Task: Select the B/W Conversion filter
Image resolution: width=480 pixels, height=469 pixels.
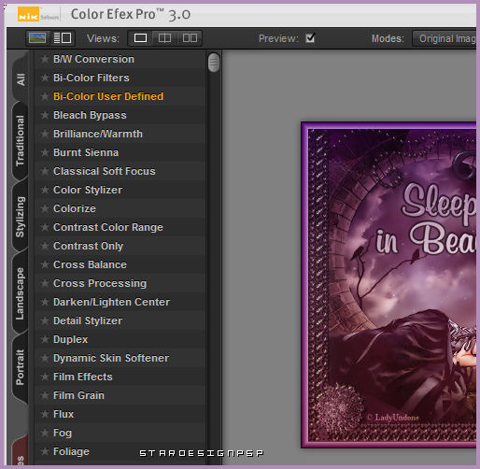Action: coord(120,59)
